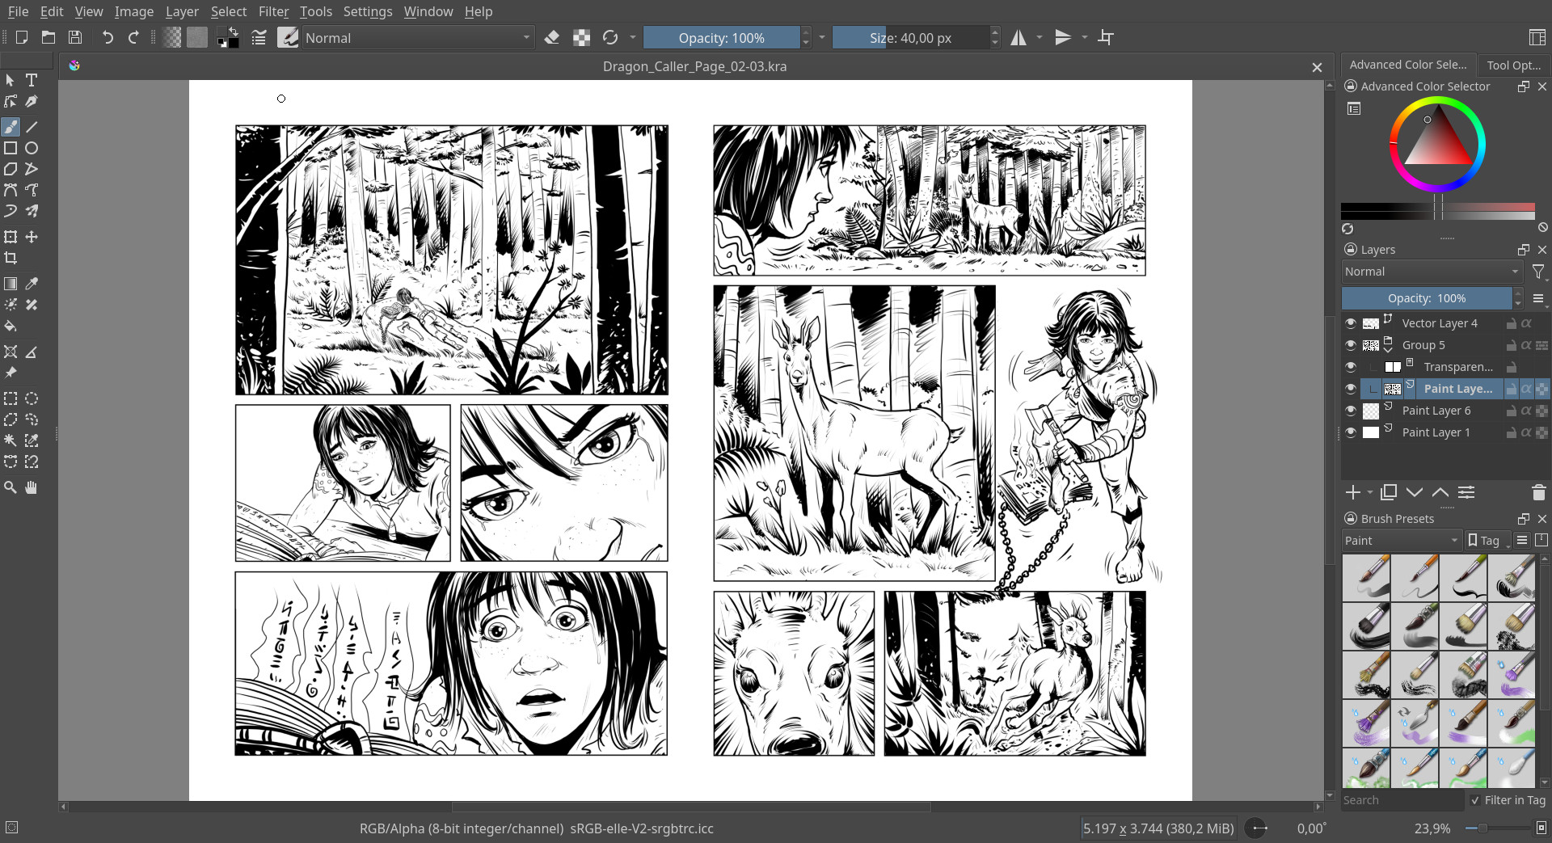This screenshot has height=843, width=1552.
Task: Pick a hue on the color wheel
Action: click(1439, 101)
